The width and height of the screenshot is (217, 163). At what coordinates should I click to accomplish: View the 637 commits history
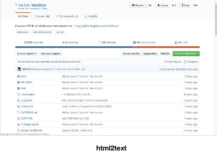click(x=34, y=43)
